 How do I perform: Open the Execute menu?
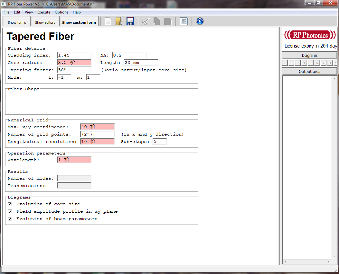pos(44,12)
